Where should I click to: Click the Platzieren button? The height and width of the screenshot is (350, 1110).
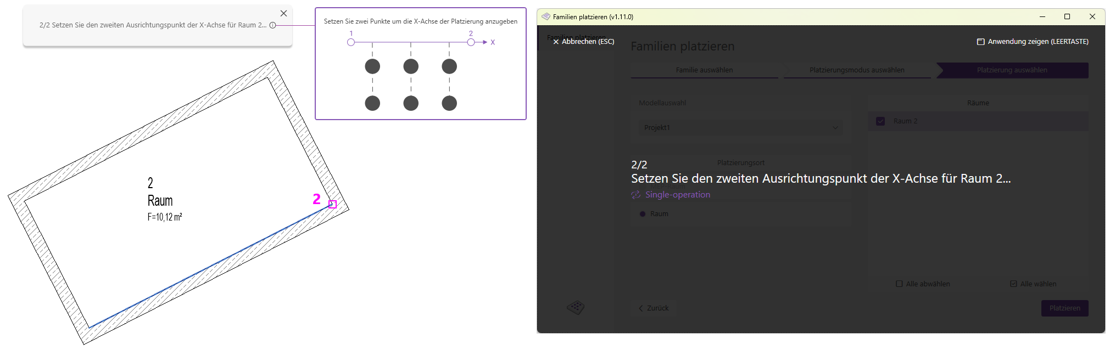pos(1064,308)
